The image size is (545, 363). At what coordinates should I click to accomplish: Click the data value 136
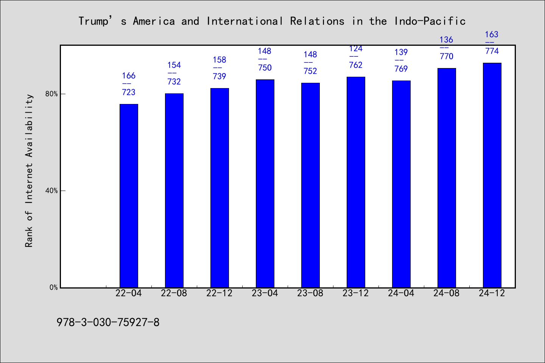447,40
